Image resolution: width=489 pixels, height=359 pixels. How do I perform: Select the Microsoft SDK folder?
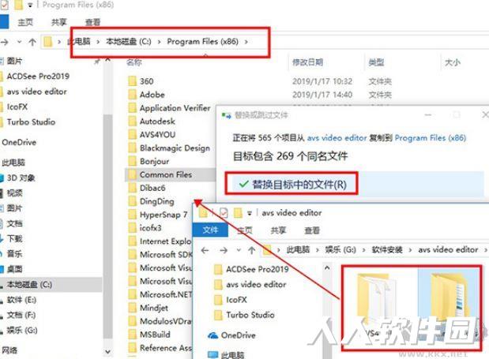click(x=160, y=255)
